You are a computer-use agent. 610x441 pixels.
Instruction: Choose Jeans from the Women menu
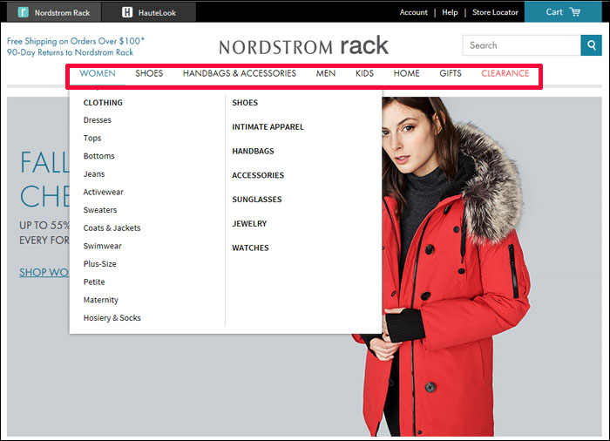tap(94, 174)
